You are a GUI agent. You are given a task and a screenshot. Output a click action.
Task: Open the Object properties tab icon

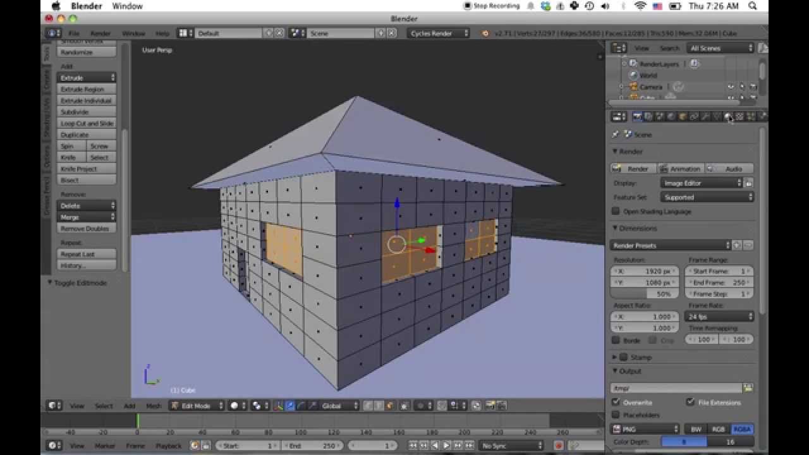coord(683,116)
